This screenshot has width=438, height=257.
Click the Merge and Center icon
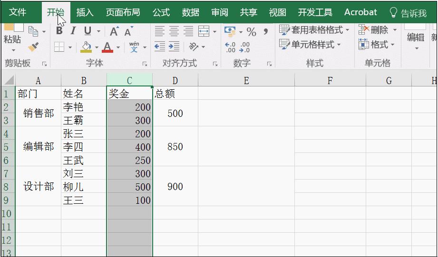204,31
